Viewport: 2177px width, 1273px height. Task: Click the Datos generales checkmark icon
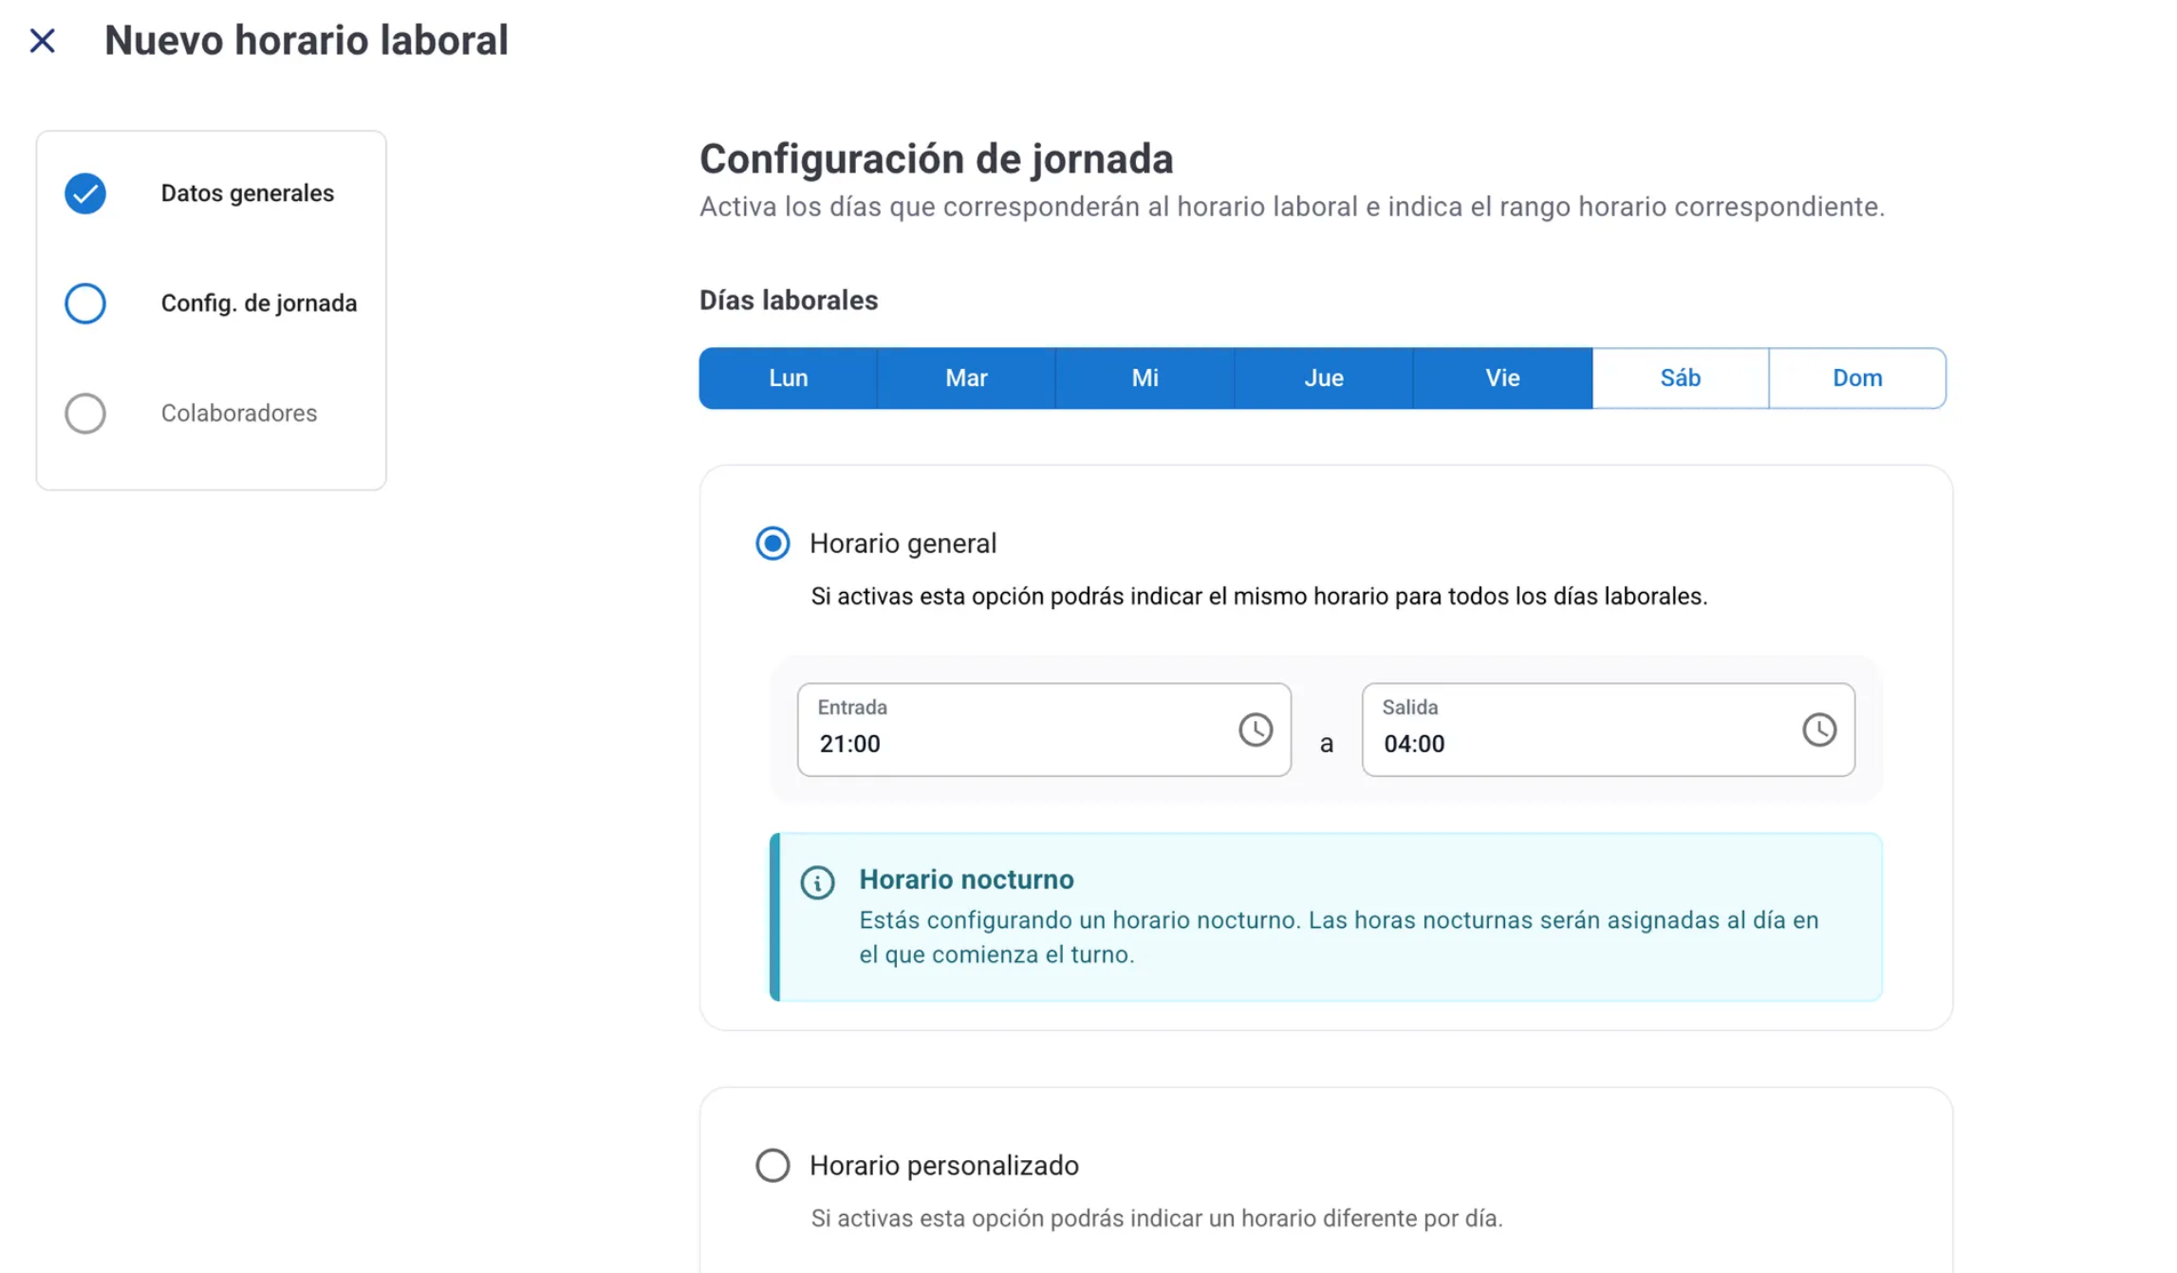coord(85,194)
